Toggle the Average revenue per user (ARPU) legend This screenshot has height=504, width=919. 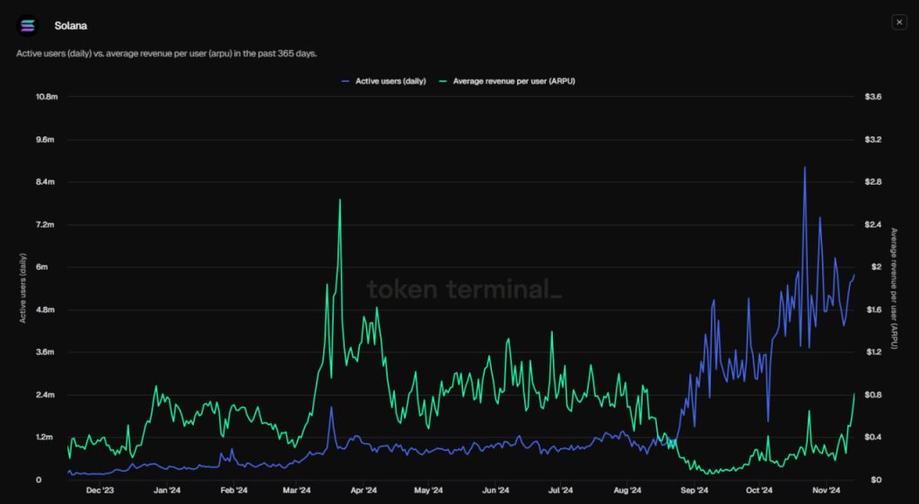coord(507,82)
